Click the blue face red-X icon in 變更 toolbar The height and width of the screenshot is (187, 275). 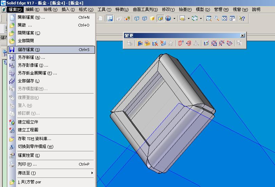pos(155,43)
